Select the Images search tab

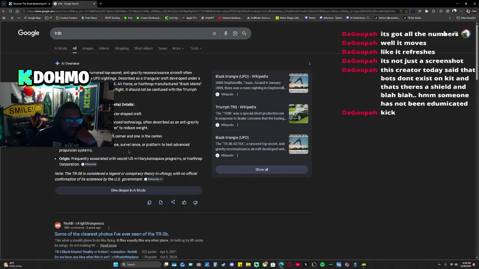click(x=88, y=48)
